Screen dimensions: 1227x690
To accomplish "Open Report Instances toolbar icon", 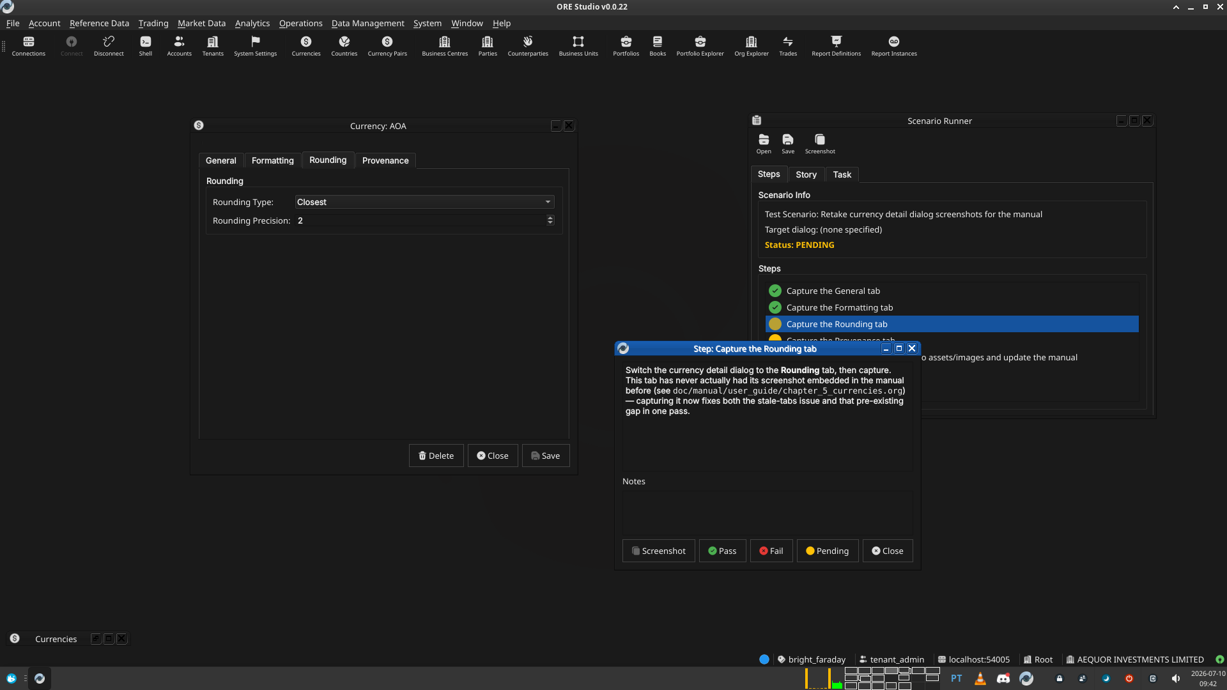I will click(894, 46).
